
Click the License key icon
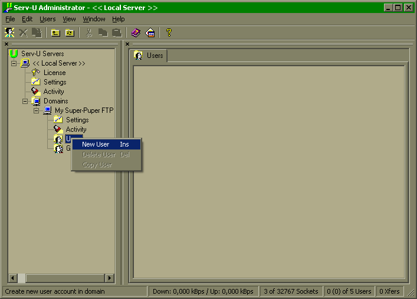tap(35, 72)
